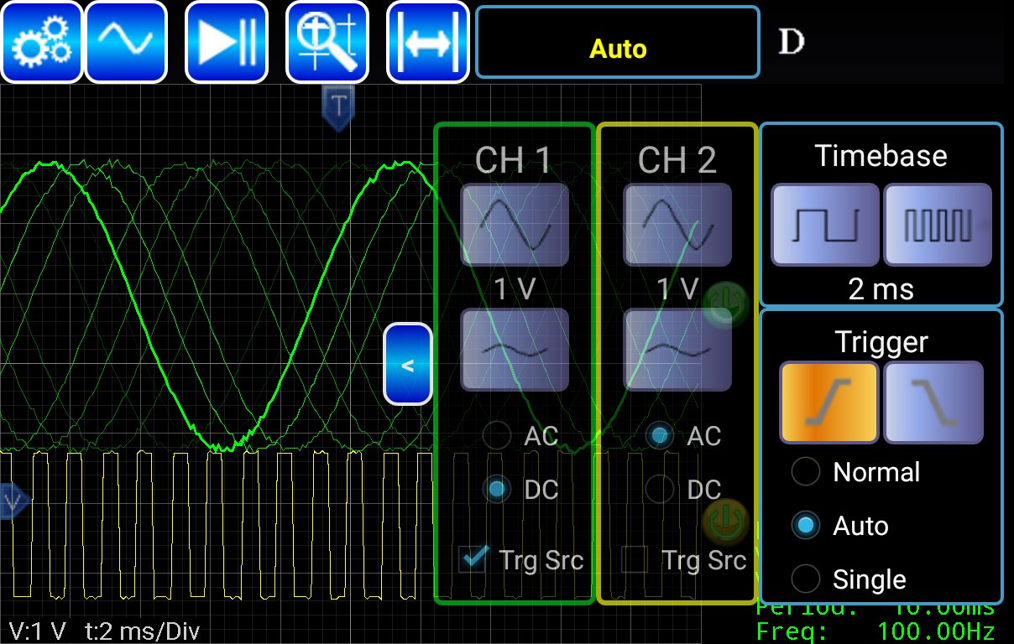Open the settings gears icon

(x=41, y=42)
